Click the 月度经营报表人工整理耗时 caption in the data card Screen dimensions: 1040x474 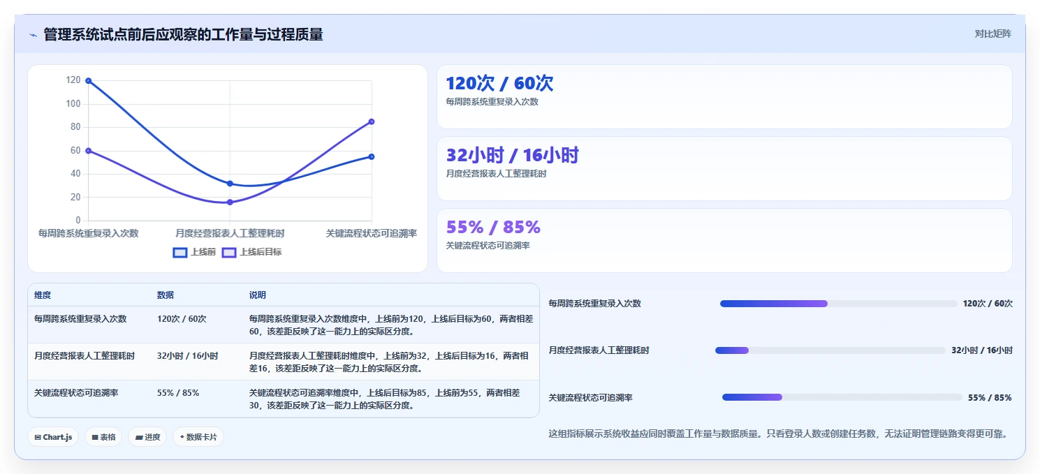point(496,174)
